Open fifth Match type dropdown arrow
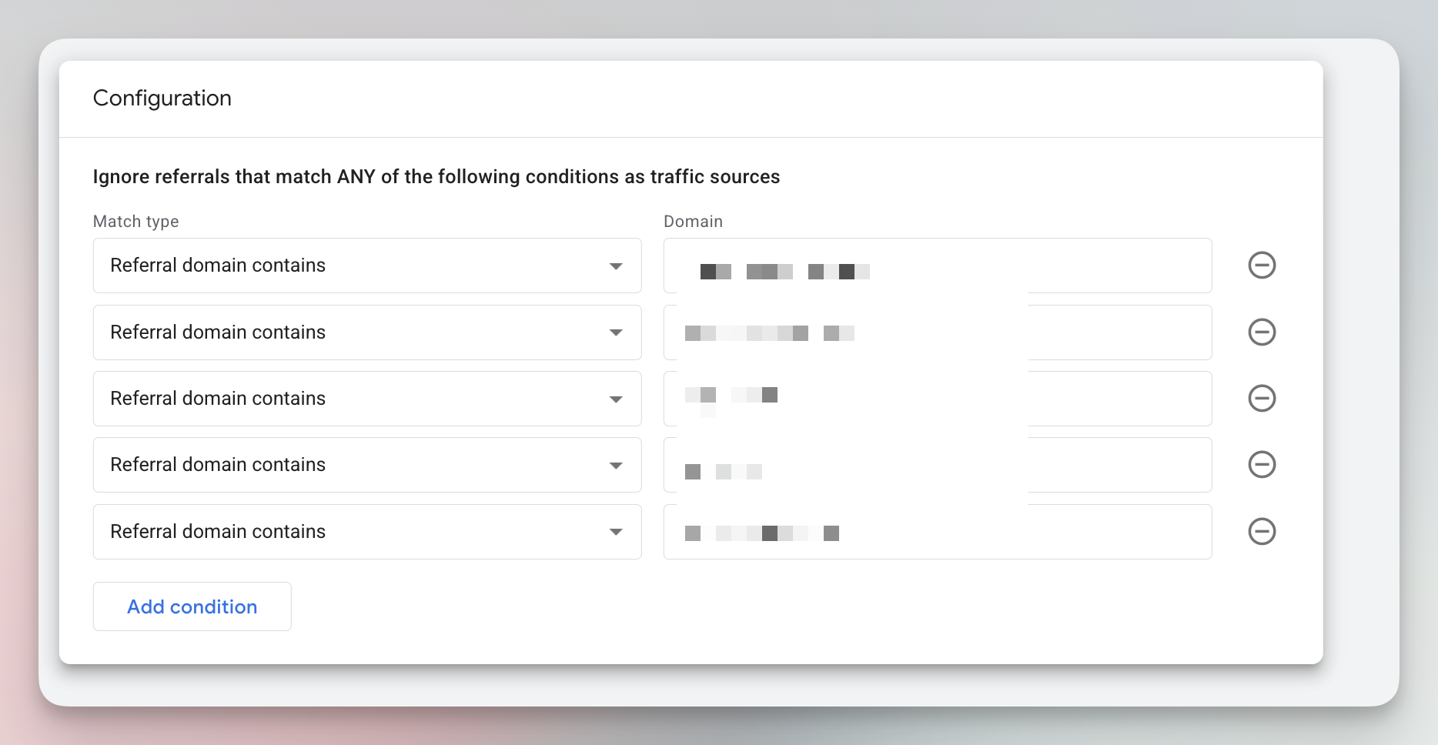1438x745 pixels. (x=616, y=532)
